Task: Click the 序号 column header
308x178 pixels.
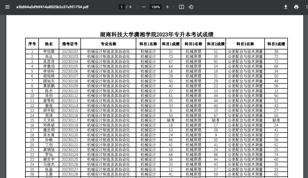Action: (32, 44)
